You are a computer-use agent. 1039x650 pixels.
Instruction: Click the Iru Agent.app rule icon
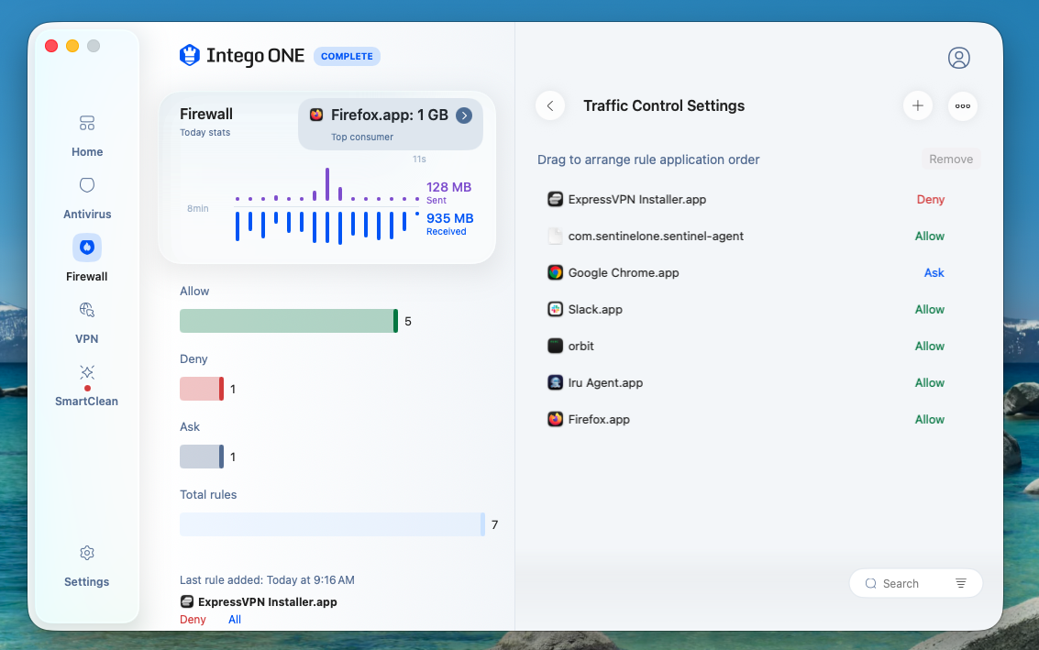[556, 382]
